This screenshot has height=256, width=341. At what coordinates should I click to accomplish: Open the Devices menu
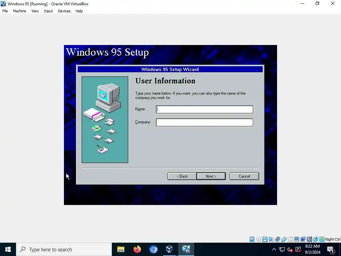tap(64, 11)
